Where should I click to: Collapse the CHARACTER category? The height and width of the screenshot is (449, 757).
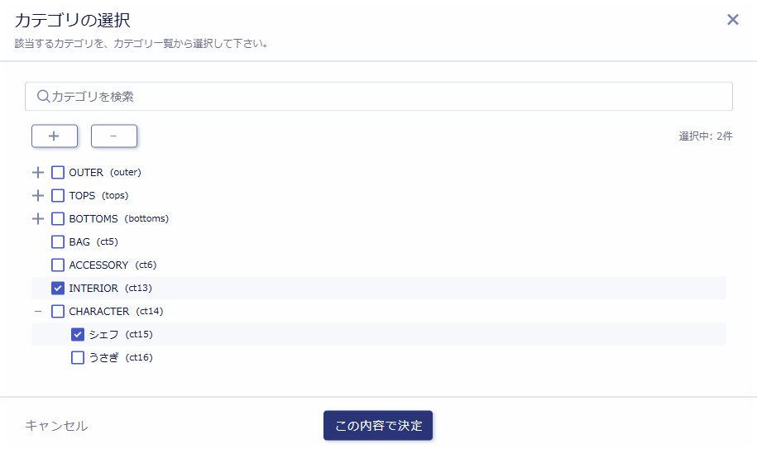(x=37, y=312)
